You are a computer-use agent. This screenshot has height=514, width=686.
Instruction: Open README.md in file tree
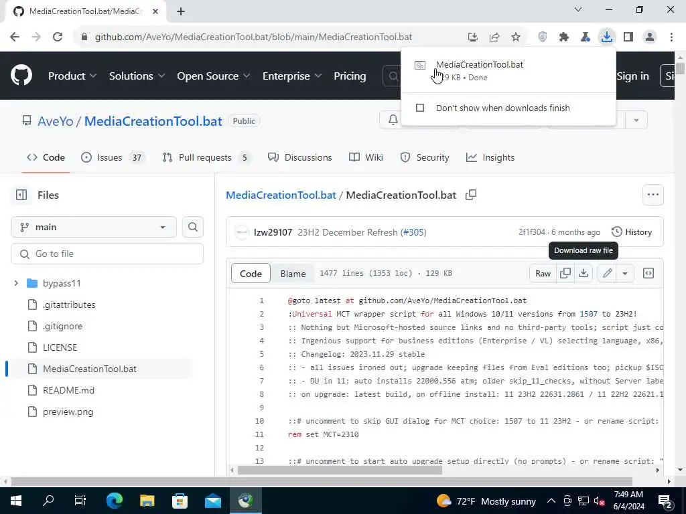pyautogui.click(x=69, y=390)
